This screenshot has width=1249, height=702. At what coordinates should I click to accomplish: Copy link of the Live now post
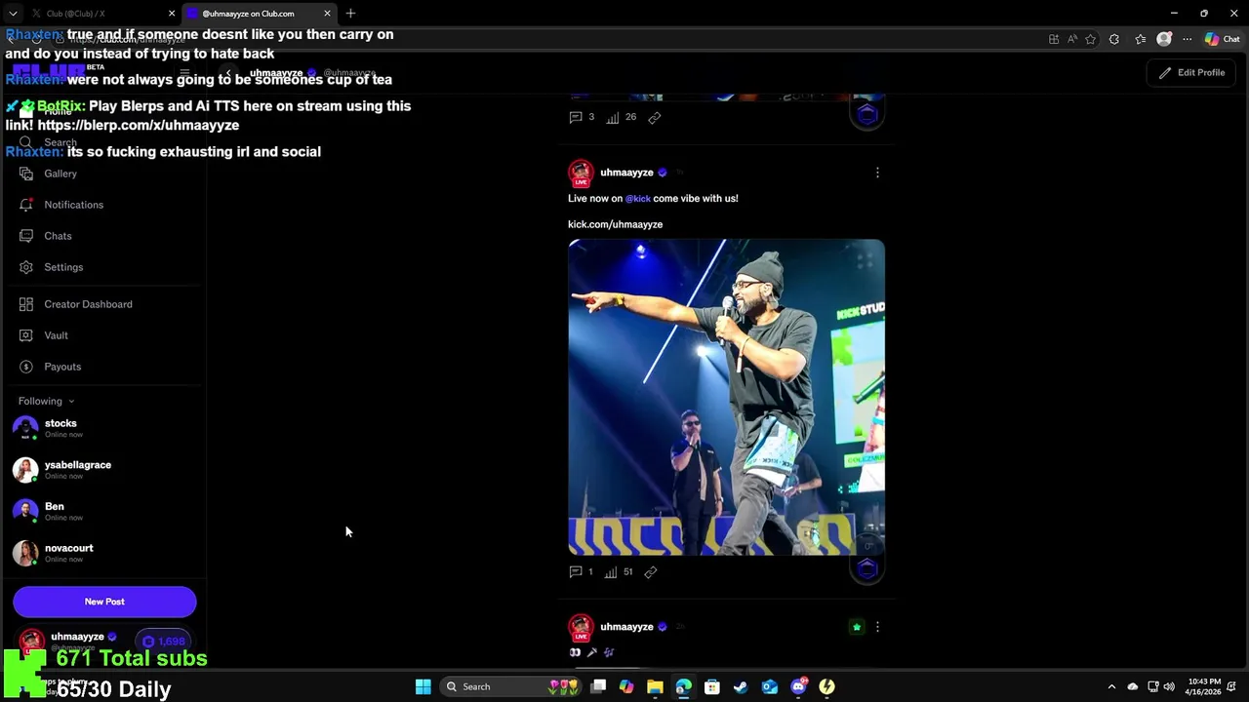point(651,572)
